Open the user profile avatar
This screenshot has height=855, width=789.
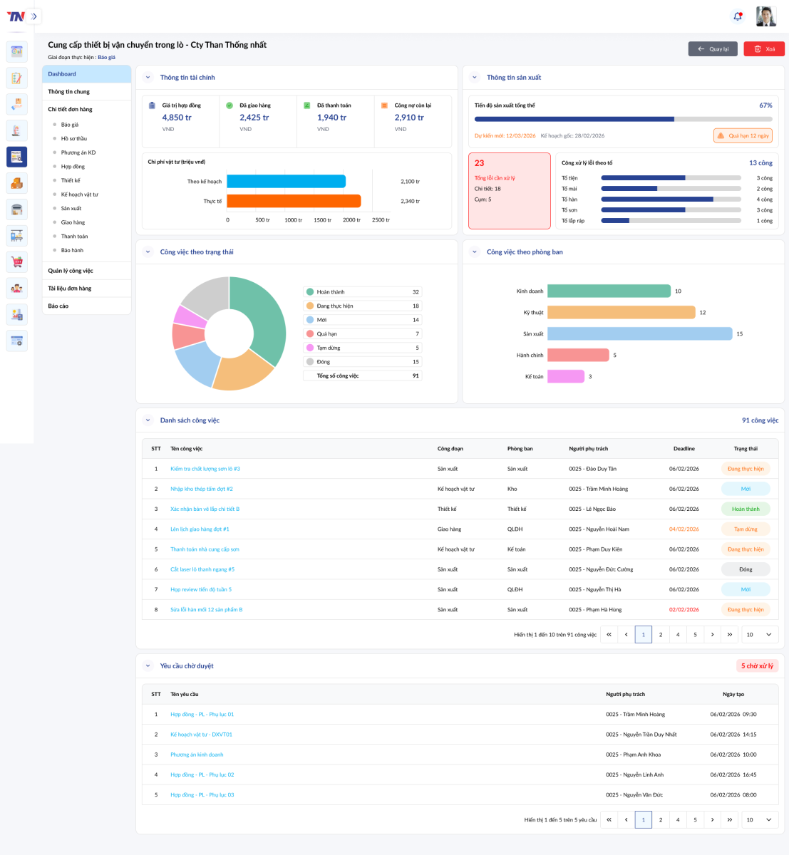pos(766,16)
